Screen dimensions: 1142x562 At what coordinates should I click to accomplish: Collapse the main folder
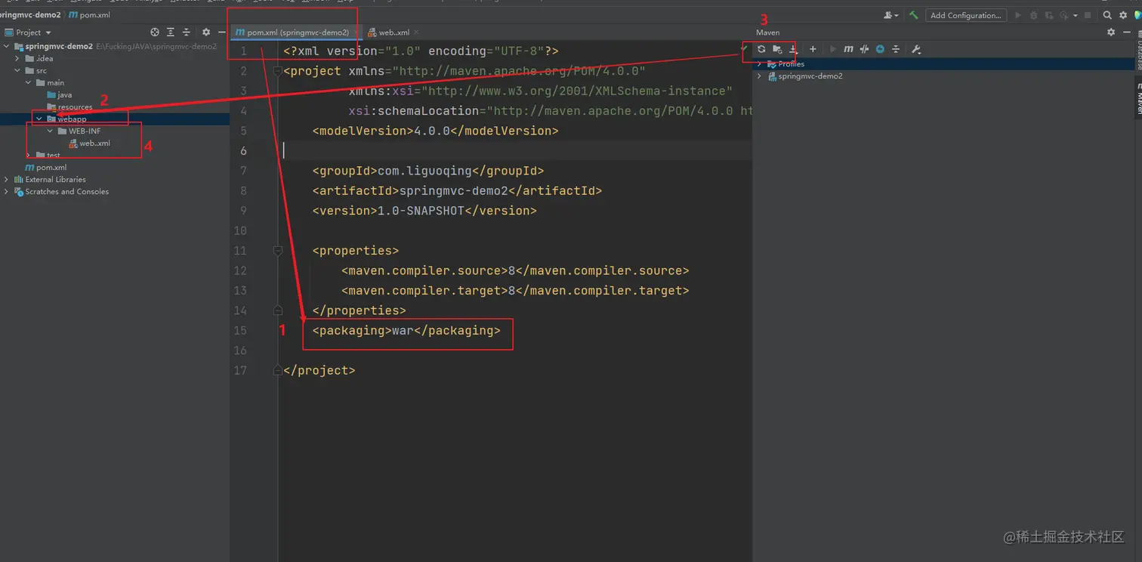29,82
